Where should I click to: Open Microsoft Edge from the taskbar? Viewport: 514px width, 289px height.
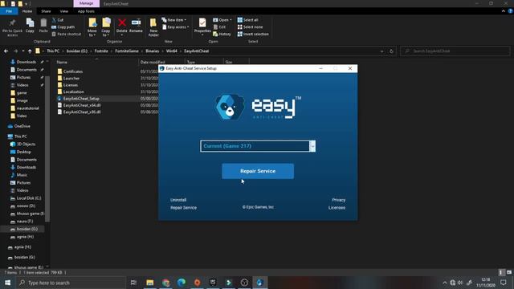tap(182, 283)
